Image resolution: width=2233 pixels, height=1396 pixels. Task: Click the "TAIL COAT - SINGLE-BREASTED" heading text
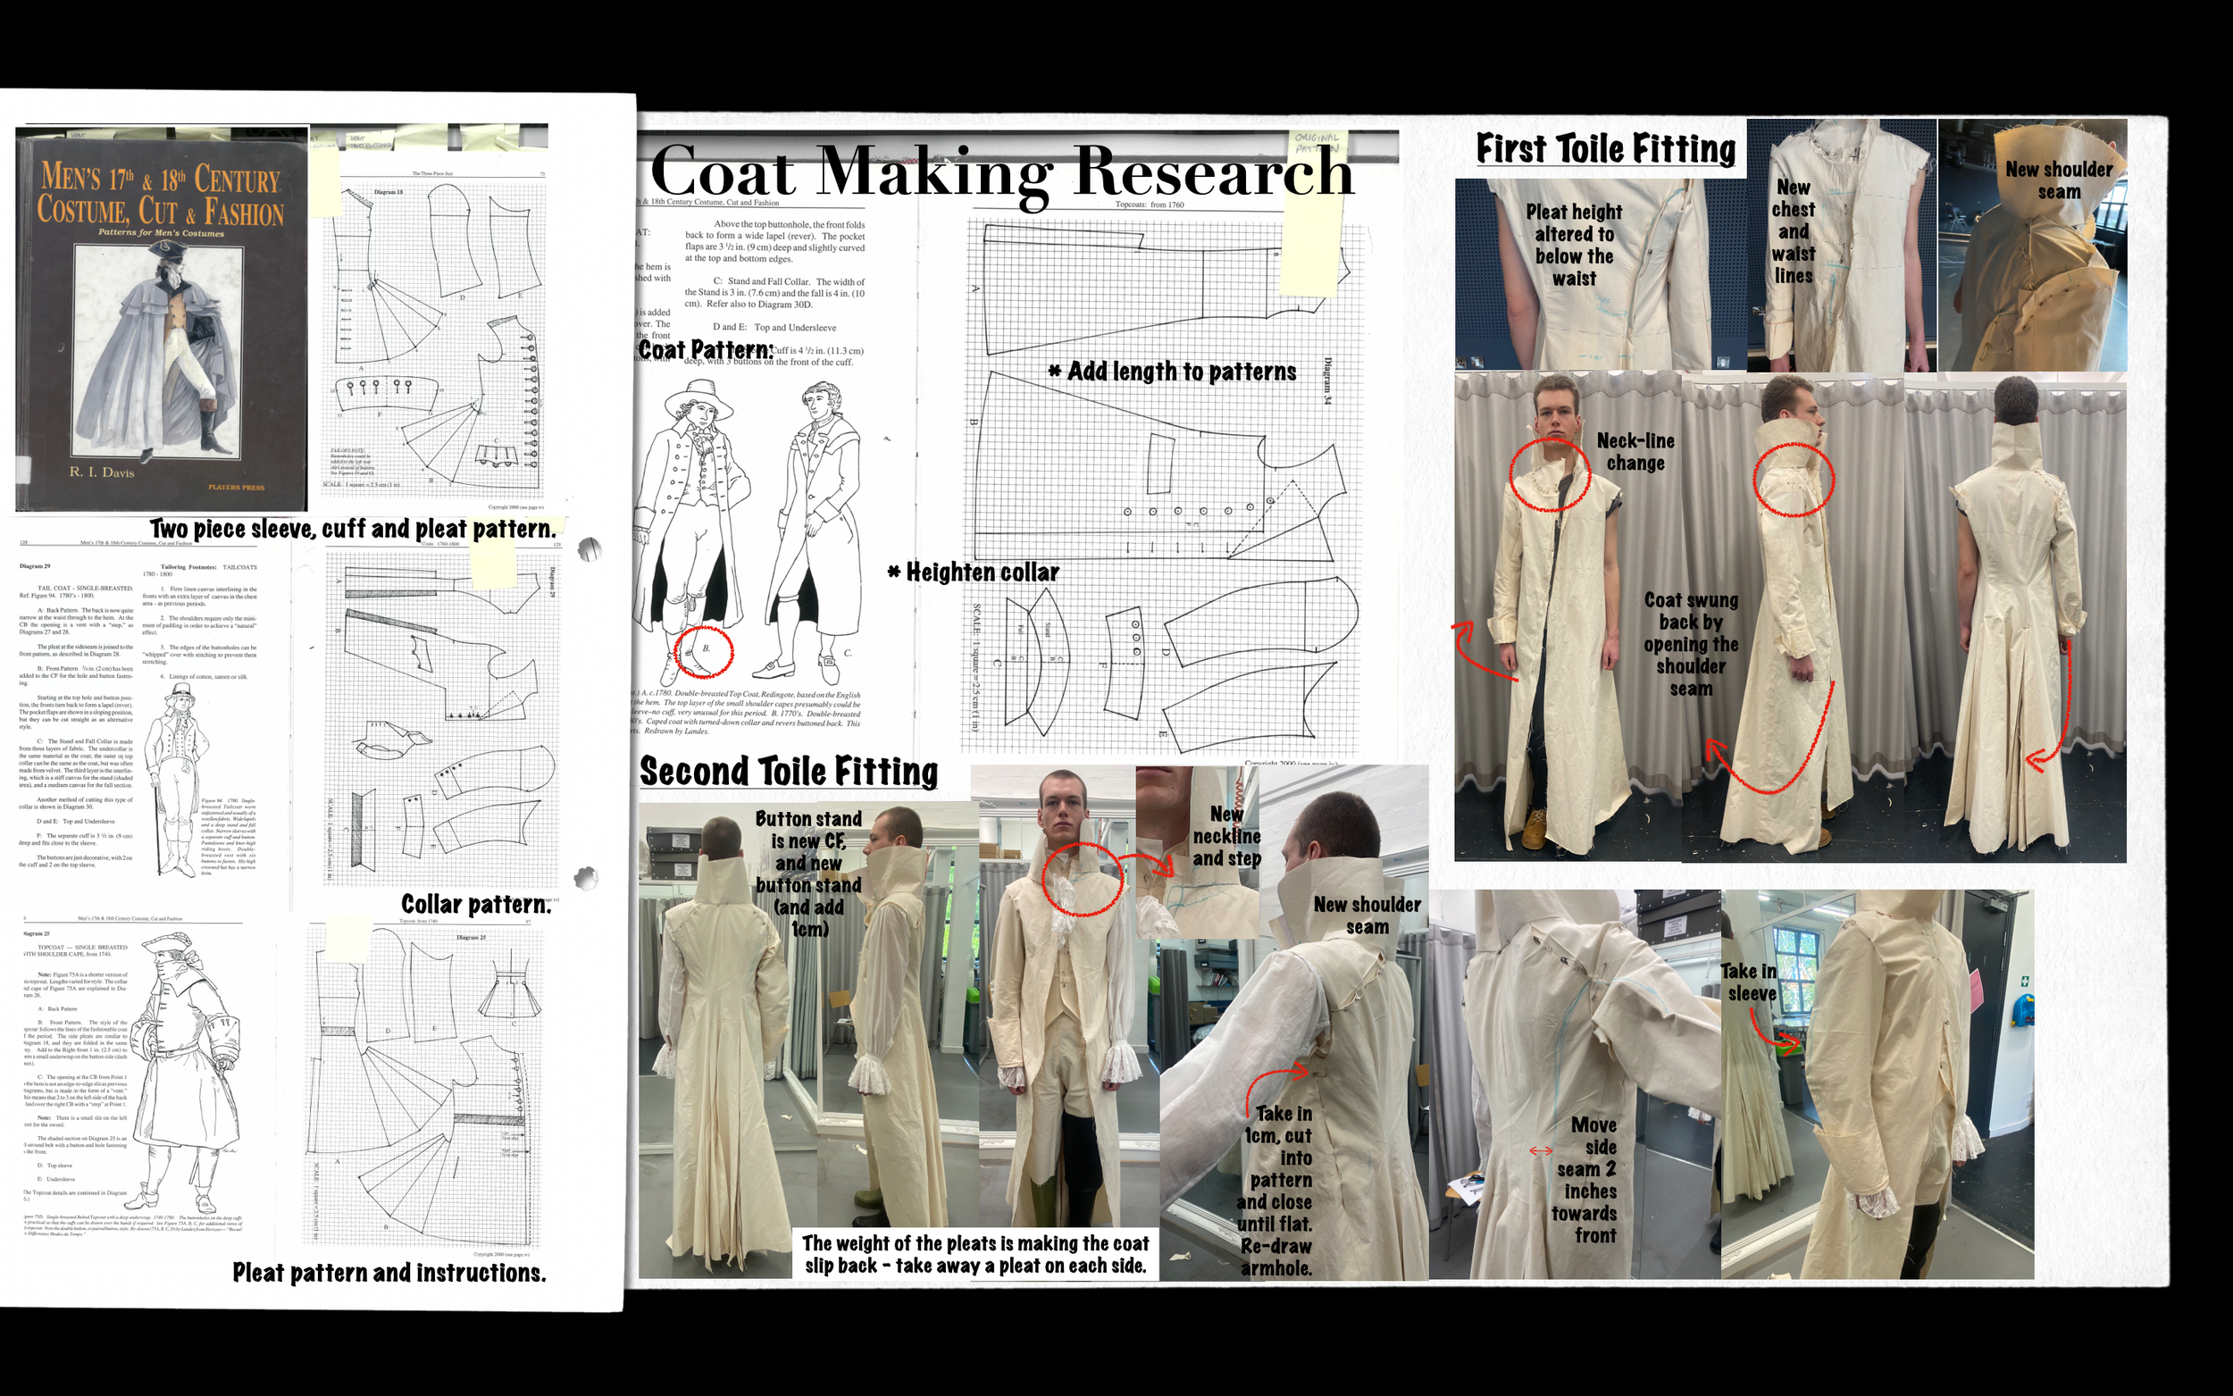click(85, 587)
